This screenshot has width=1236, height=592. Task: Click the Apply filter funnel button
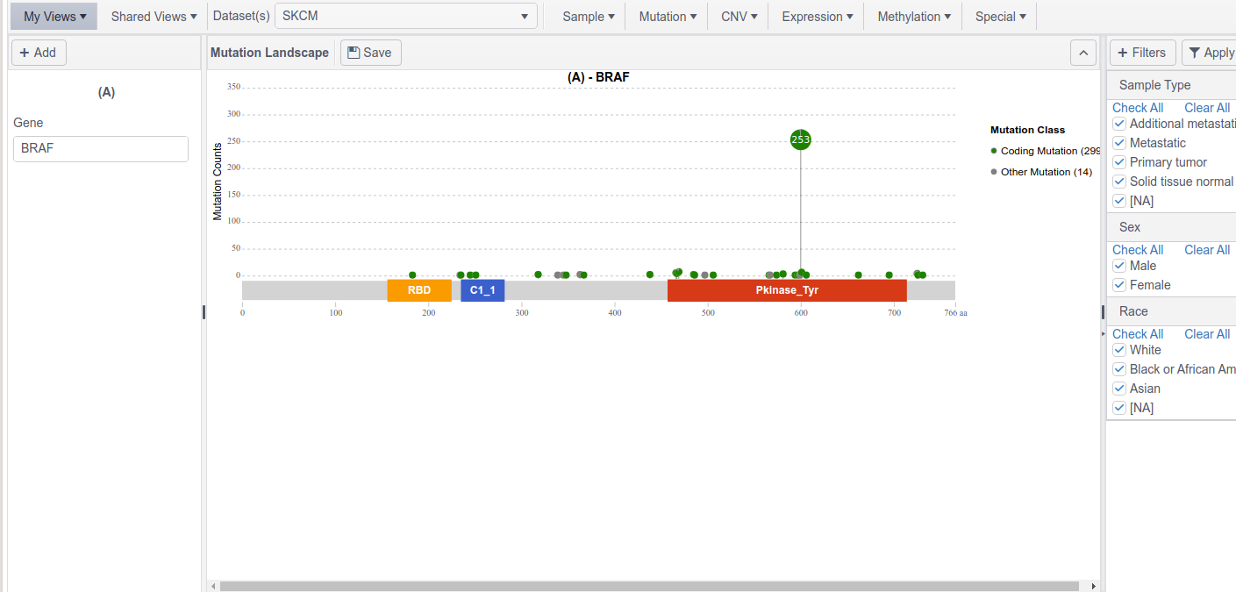pos(1210,53)
